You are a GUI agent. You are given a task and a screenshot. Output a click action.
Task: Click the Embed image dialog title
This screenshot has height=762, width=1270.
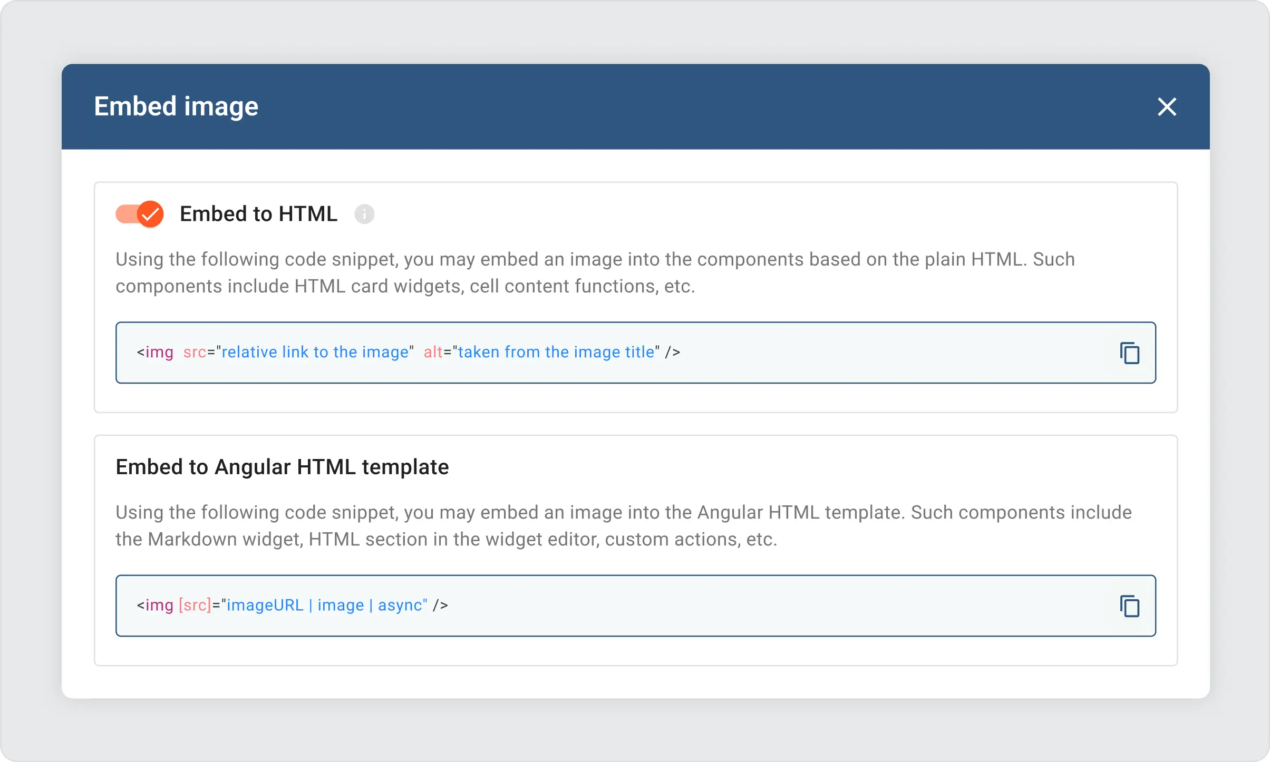(x=176, y=106)
